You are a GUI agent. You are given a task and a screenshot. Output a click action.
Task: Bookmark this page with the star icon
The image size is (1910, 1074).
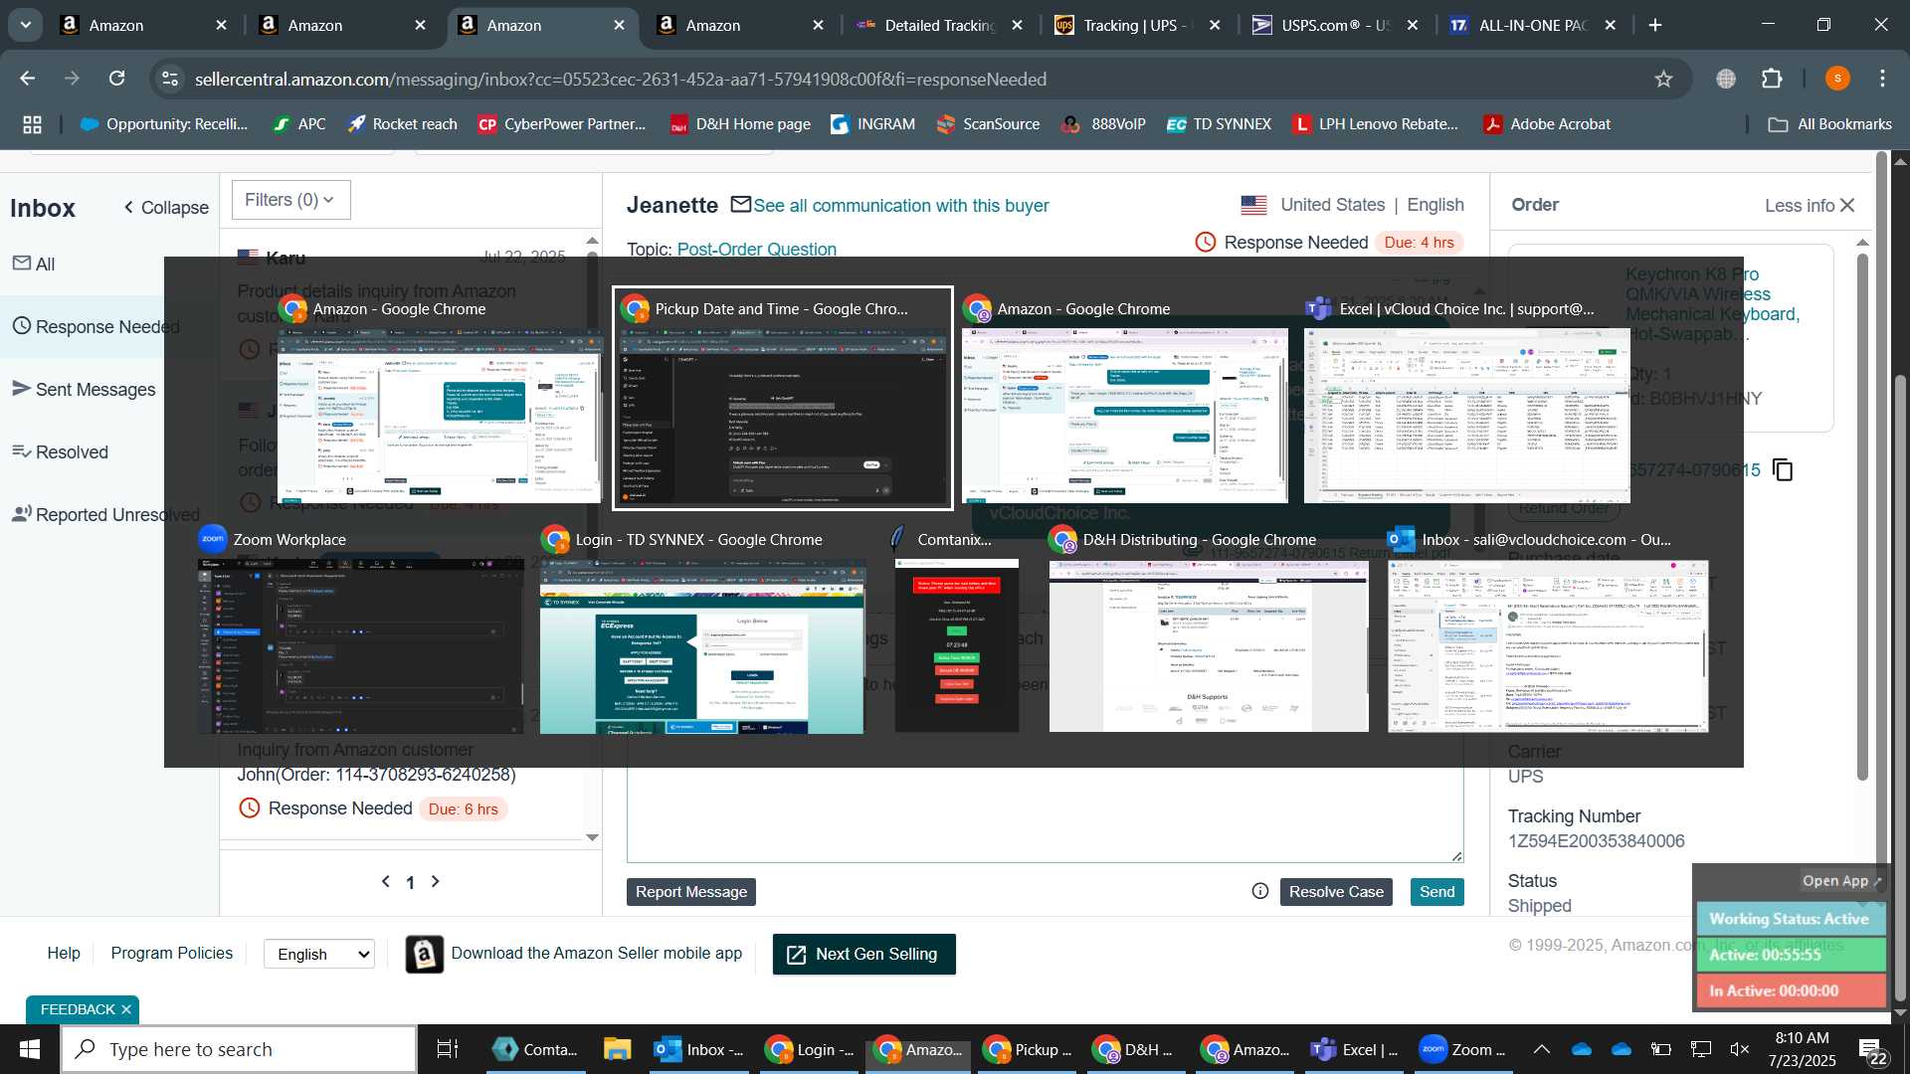click(x=1663, y=79)
